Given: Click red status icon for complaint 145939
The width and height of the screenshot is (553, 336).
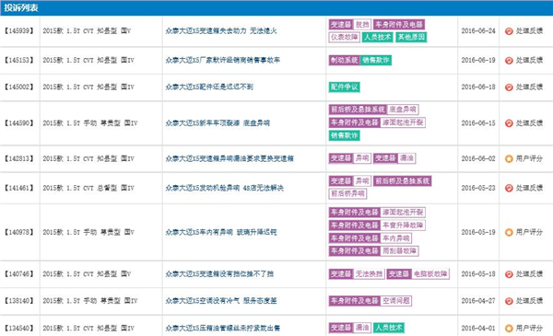Looking at the screenshot, I should (509, 31).
